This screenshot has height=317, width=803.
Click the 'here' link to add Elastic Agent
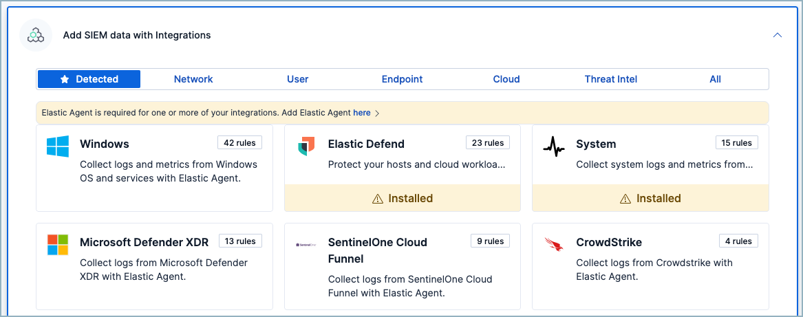click(361, 113)
